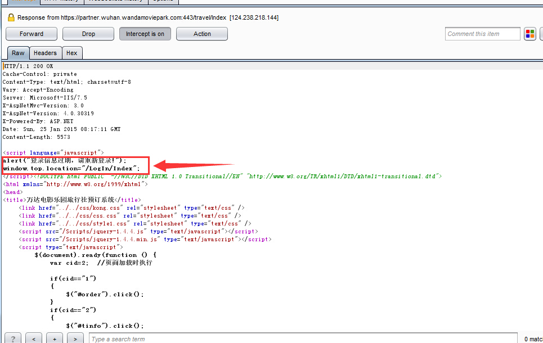Viewport: 543px width, 343px height.
Task: Click the padlock HTTPS icon beside Response
Action: [x=11, y=17]
